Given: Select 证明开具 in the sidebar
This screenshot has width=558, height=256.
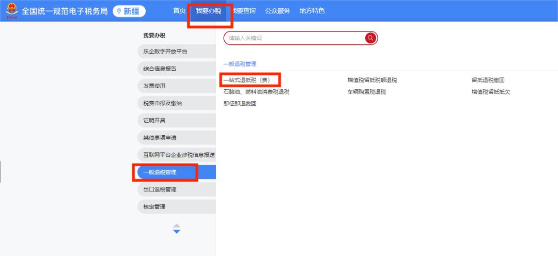Looking at the screenshot, I should pyautogui.click(x=177, y=120).
